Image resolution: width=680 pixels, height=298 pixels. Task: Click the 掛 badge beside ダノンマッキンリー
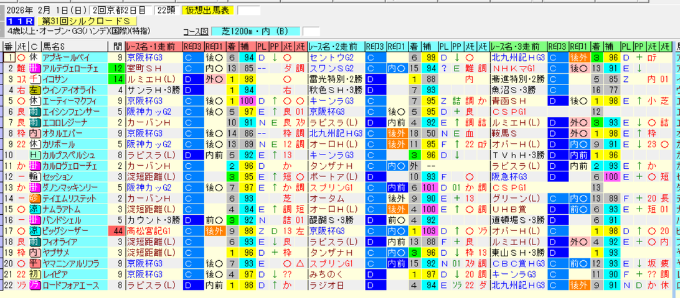(x=34, y=187)
